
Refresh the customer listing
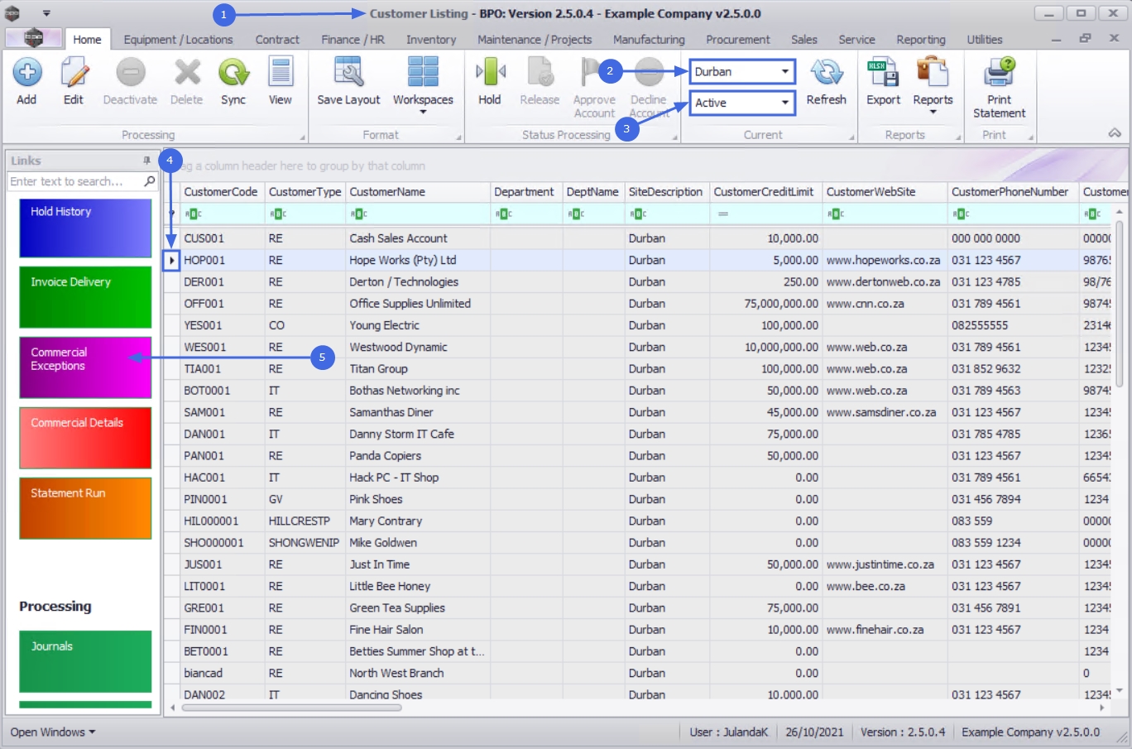(x=826, y=82)
